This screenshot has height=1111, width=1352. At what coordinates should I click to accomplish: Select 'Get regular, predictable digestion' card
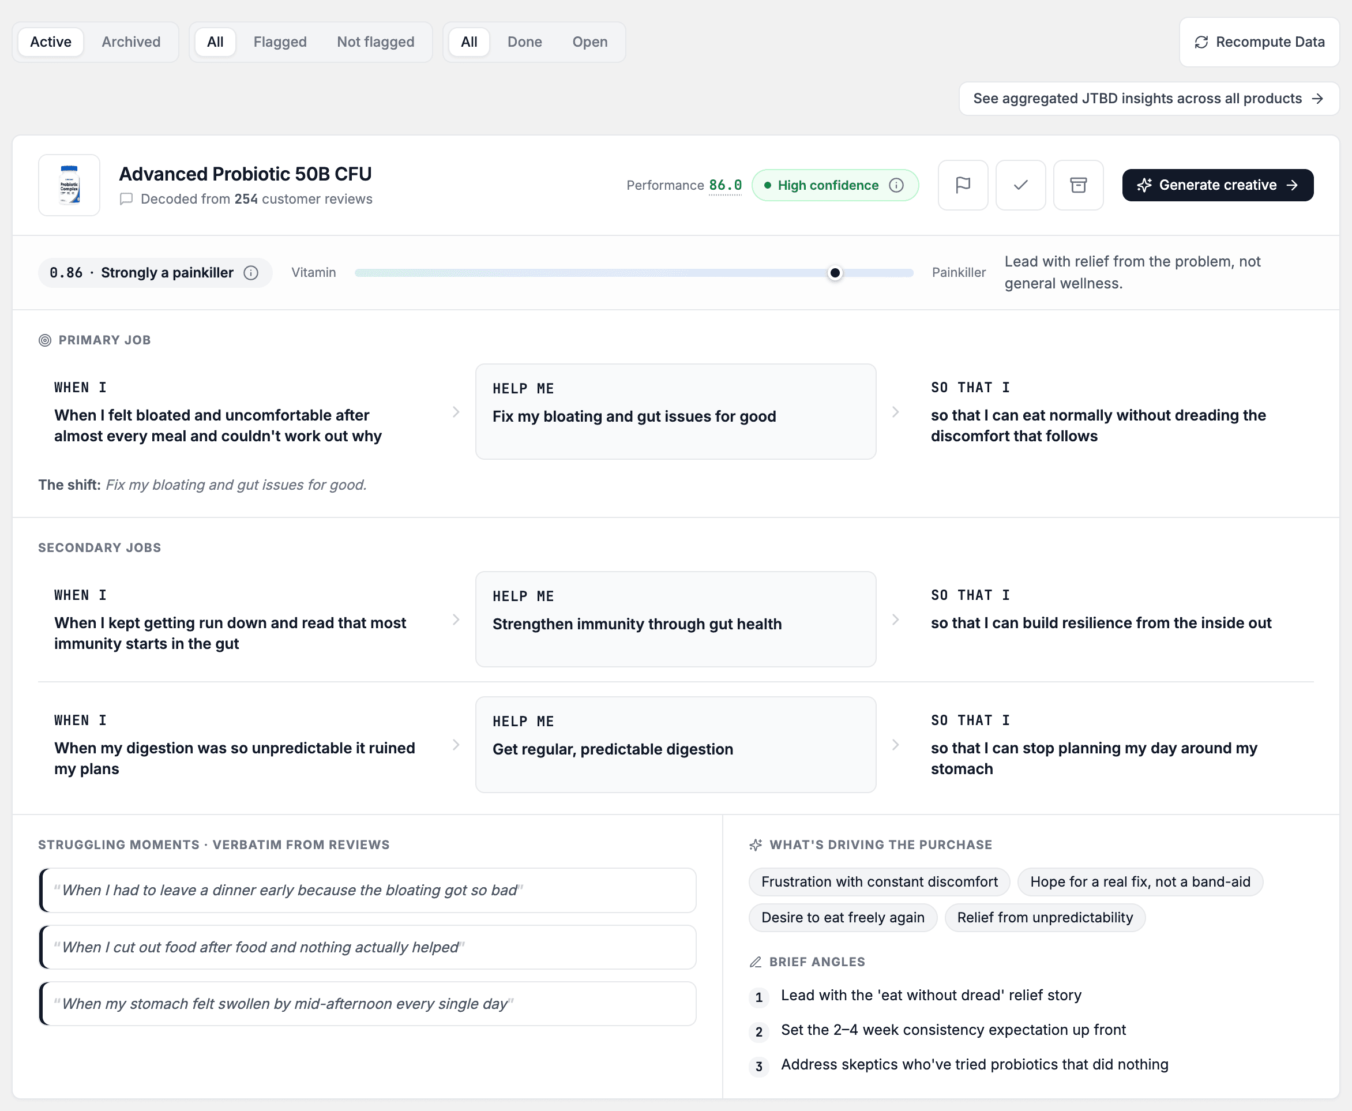tap(675, 745)
